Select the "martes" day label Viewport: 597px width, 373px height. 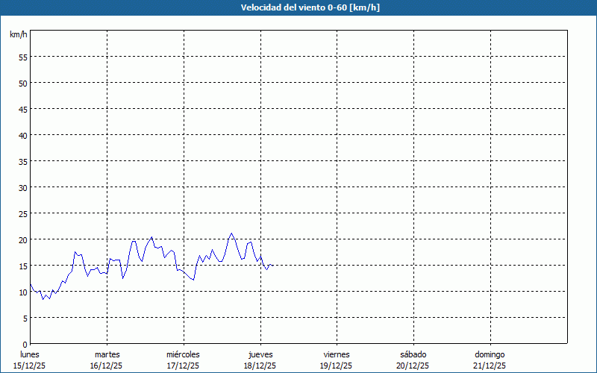tap(107, 354)
